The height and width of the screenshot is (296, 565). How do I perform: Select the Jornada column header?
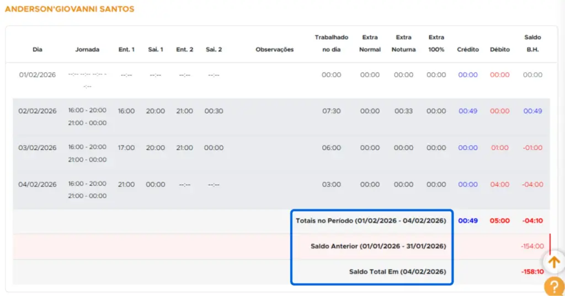click(87, 50)
